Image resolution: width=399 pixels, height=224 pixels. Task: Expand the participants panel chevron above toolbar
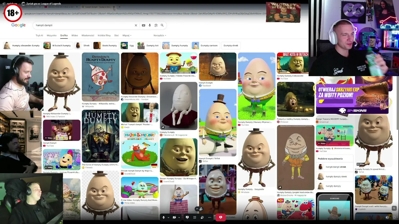tap(197, 209)
